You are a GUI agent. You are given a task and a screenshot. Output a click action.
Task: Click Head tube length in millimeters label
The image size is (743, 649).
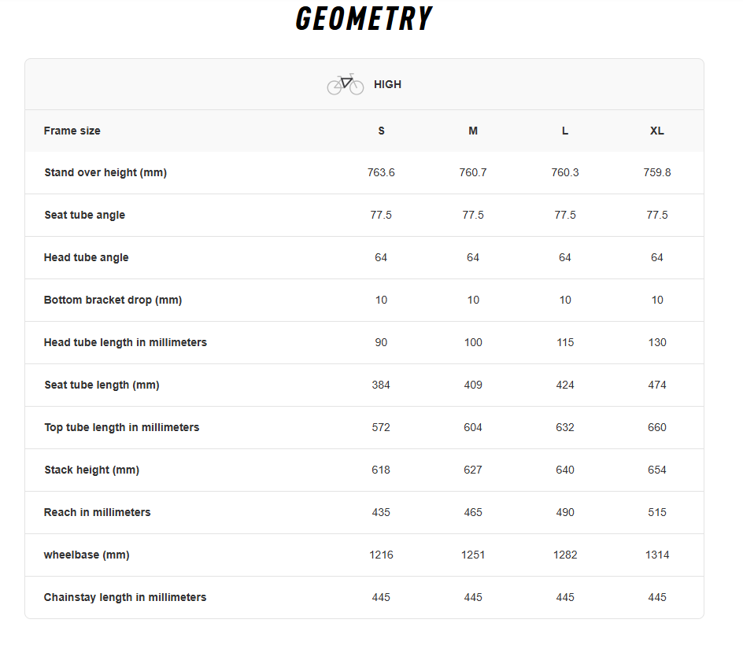pos(126,342)
